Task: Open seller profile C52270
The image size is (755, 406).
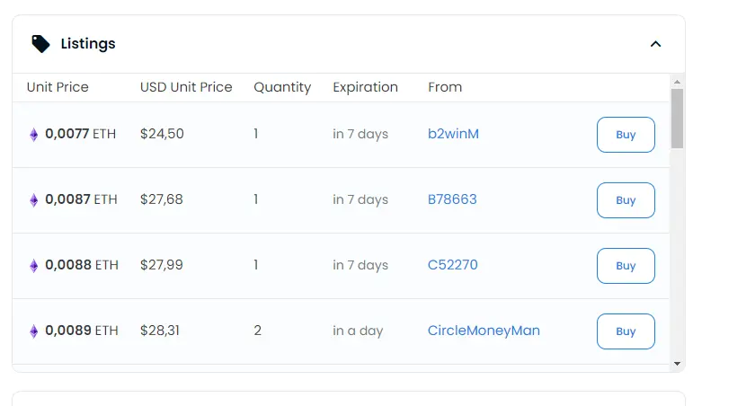Action: pos(453,265)
